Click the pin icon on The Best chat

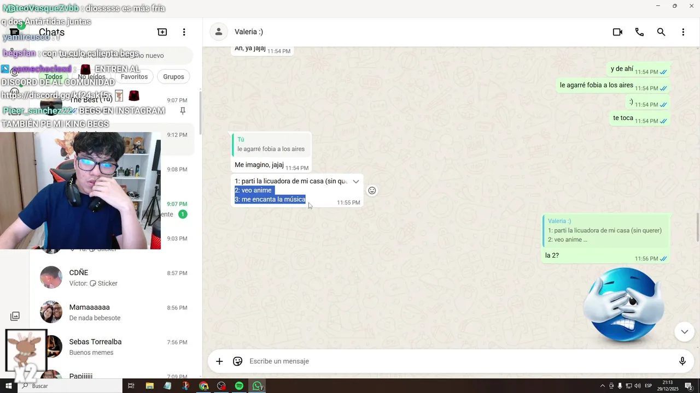coord(183,111)
